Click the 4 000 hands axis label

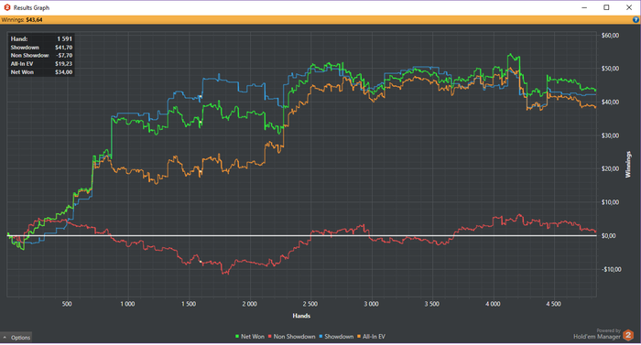pyautogui.click(x=493, y=304)
